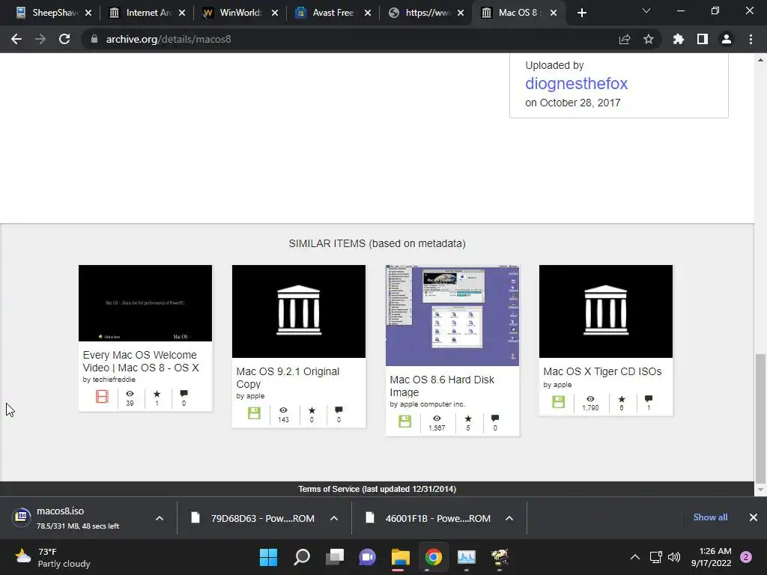Switch to the WinWorld tab
This screenshot has width=767, height=575.
(234, 13)
